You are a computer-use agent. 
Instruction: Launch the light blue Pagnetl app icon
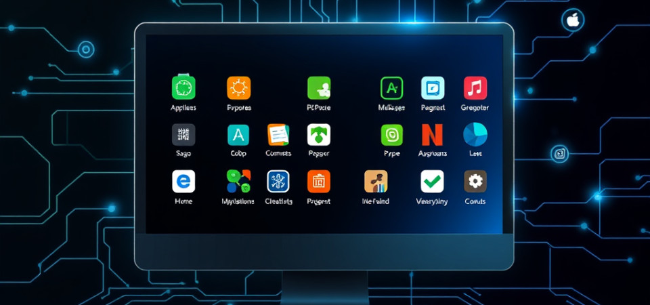[433, 88]
